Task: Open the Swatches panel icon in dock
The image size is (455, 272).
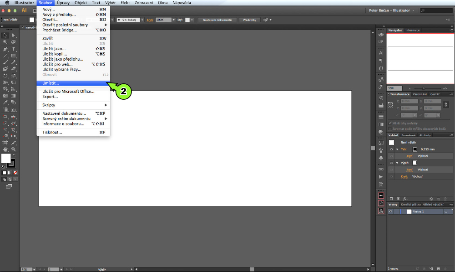Action: [x=381, y=42]
